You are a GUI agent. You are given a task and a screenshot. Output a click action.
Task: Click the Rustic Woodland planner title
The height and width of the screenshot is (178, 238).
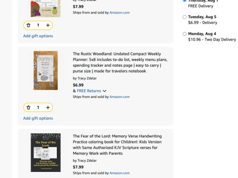[120, 62]
